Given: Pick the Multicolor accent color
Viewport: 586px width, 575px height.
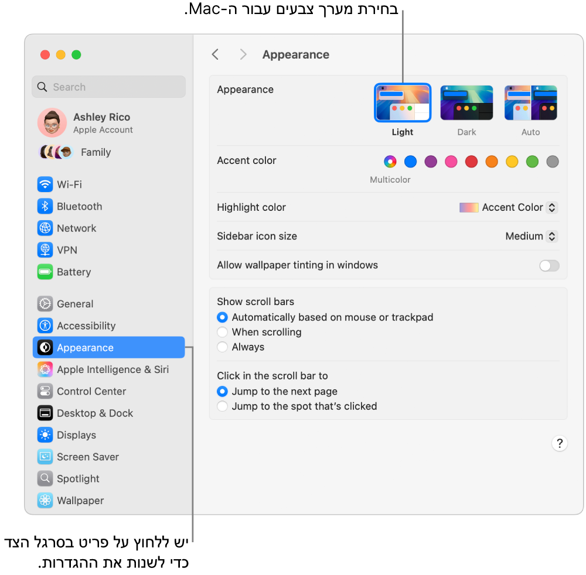Looking at the screenshot, I should [390, 162].
